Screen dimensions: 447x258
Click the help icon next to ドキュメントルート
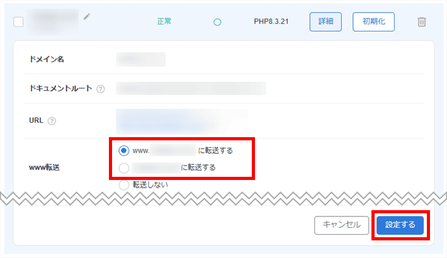point(101,89)
